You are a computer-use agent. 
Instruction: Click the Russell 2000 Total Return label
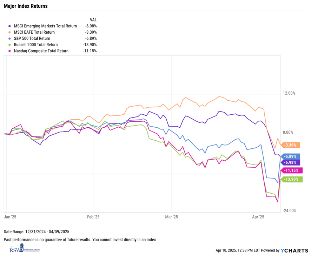[x=36, y=45]
